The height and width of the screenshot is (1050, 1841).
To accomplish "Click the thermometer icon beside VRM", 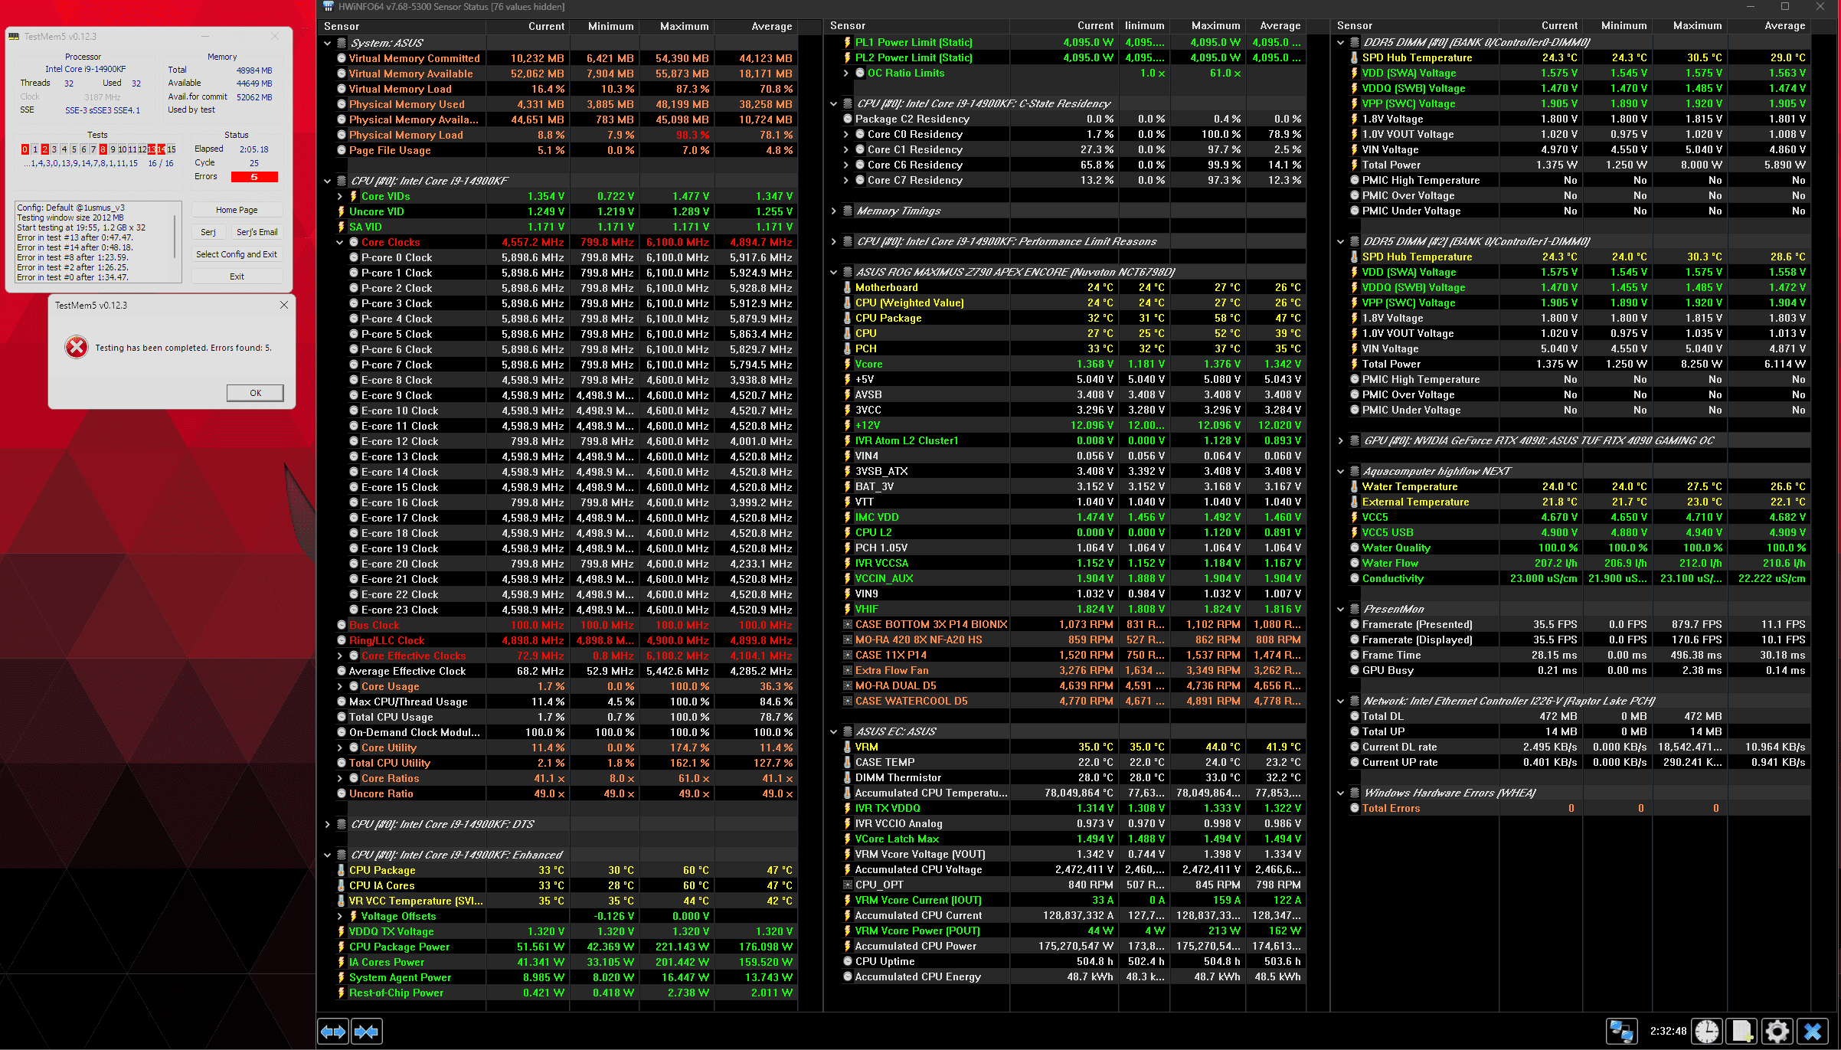I will (847, 747).
